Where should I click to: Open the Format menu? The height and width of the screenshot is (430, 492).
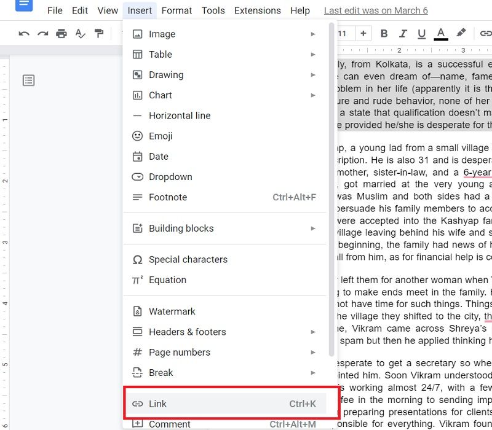(x=177, y=10)
